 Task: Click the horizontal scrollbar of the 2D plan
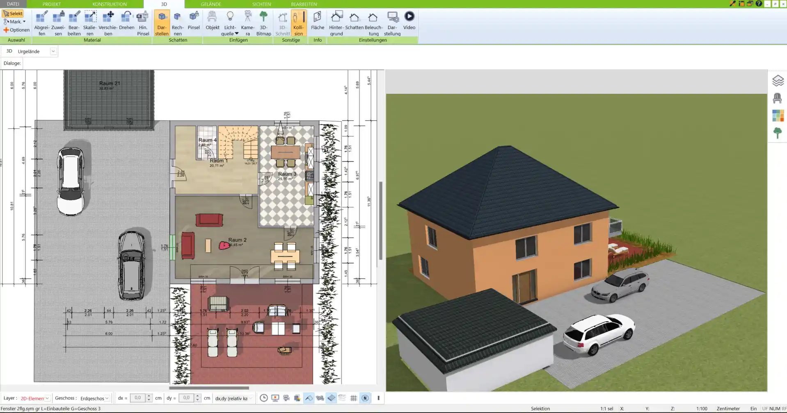point(209,388)
